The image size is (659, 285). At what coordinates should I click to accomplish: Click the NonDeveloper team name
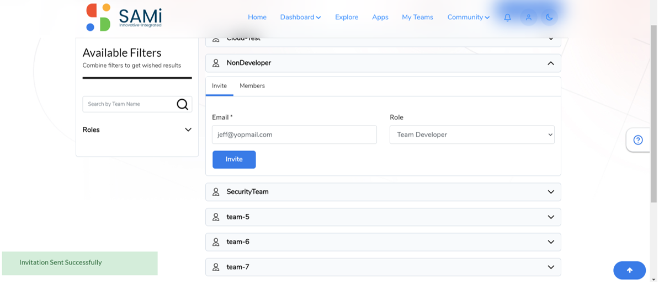(249, 63)
